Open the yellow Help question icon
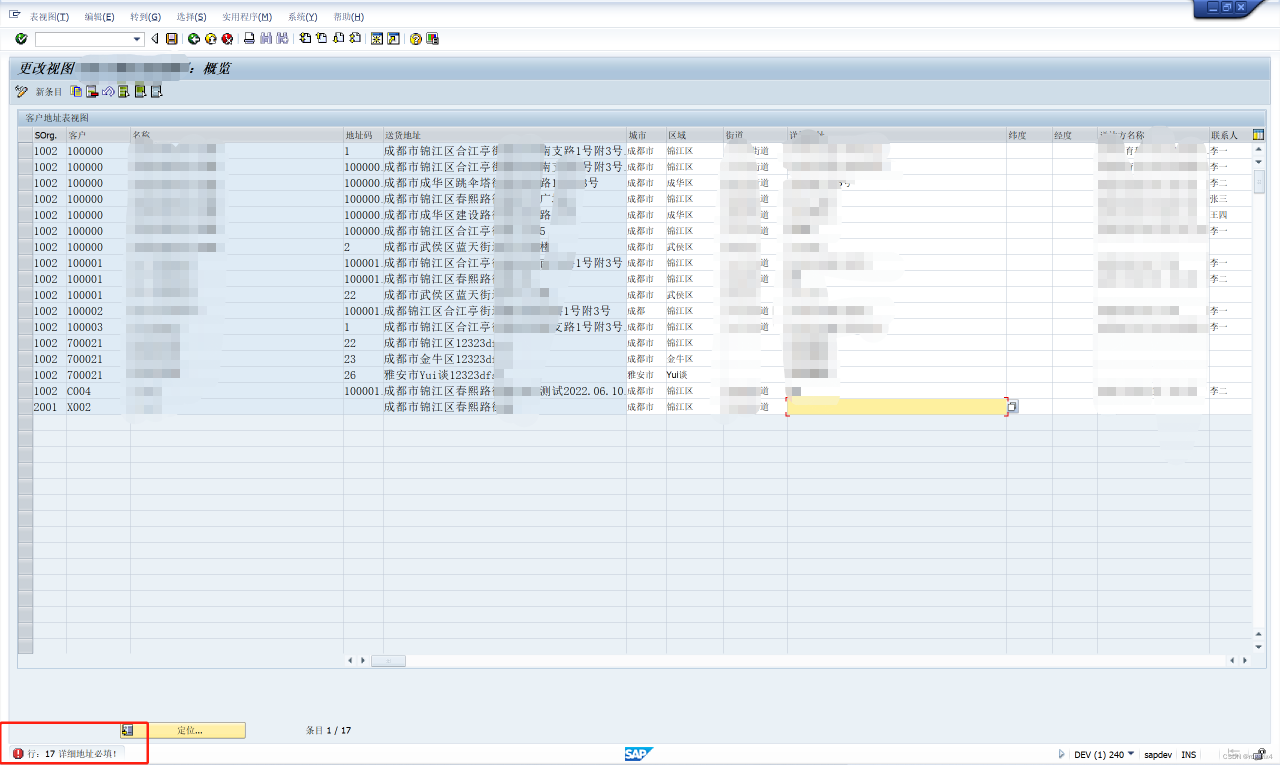The image size is (1280, 765). (415, 38)
